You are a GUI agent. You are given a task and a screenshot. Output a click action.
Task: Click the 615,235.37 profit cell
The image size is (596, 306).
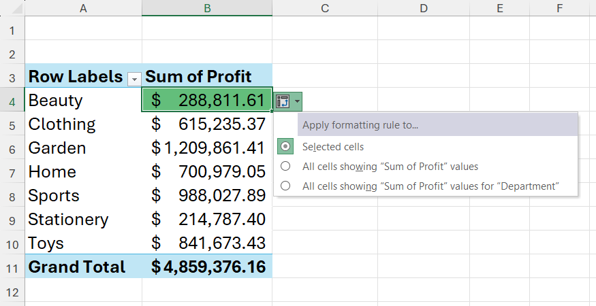207,123
